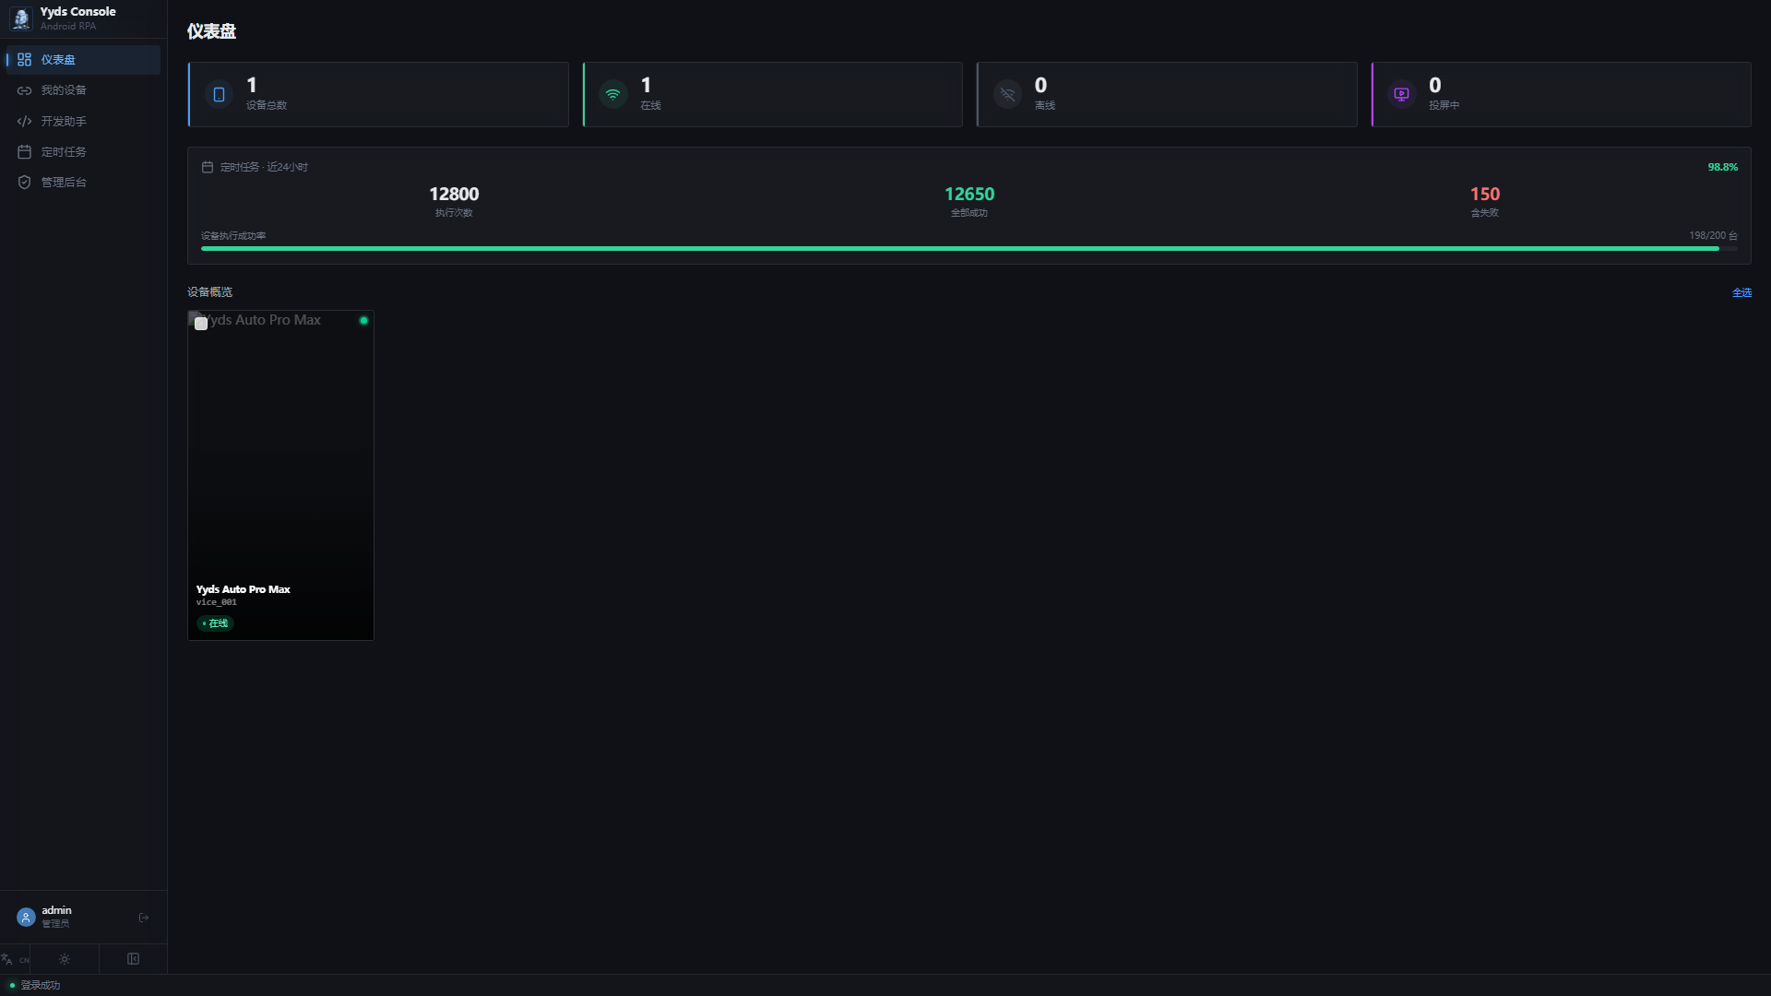1771x996 pixels.
Task: Tick the Yyds Auto Pro Max checkbox
Action: 201,324
